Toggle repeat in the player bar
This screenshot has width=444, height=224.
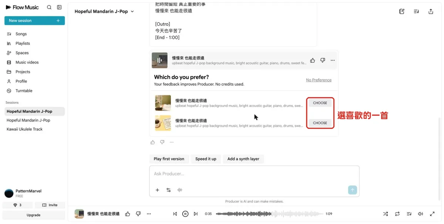tap(397, 214)
